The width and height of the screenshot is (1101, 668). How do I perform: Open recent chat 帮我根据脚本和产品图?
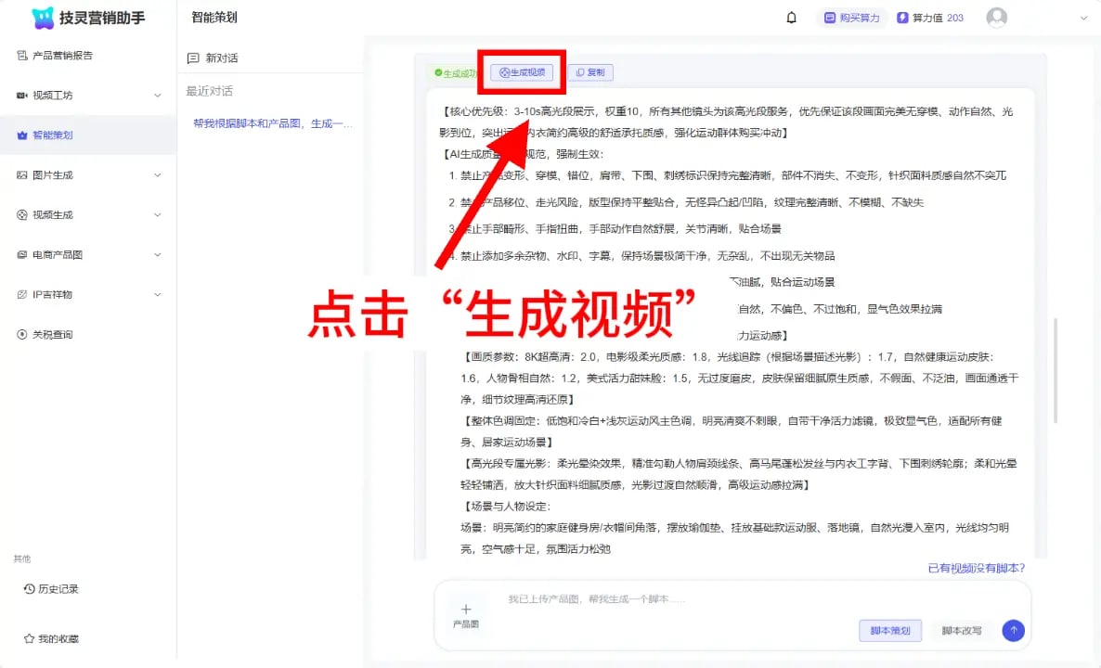click(x=272, y=123)
